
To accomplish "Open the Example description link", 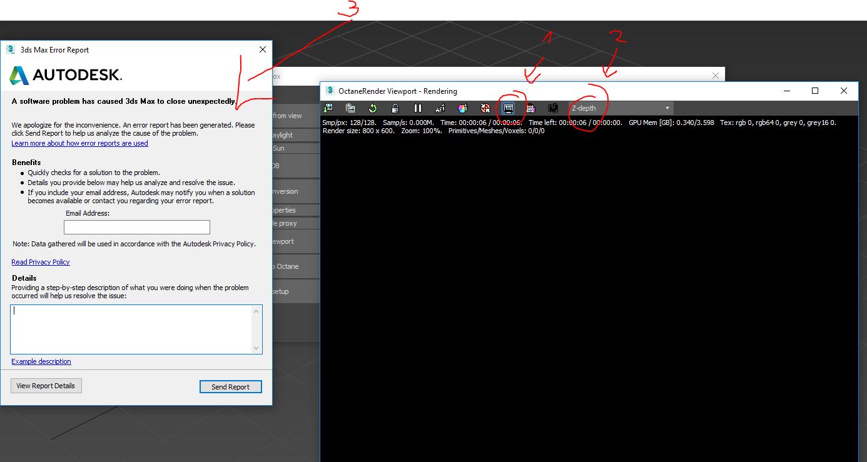I will (x=41, y=361).
